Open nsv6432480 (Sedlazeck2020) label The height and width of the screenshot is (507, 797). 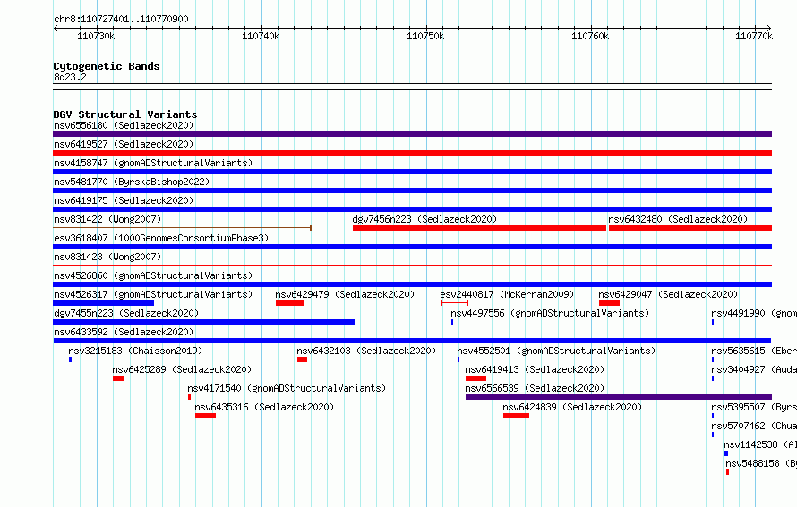tap(678, 219)
